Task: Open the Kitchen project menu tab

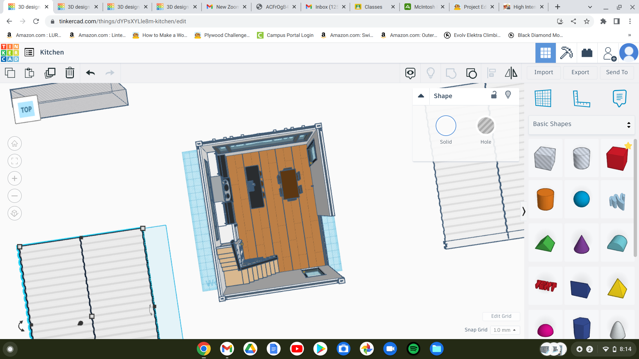Action: pos(29,52)
